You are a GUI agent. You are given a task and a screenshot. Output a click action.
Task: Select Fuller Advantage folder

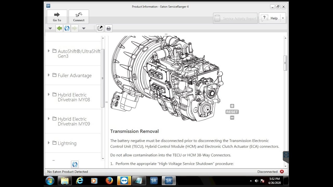(72, 75)
